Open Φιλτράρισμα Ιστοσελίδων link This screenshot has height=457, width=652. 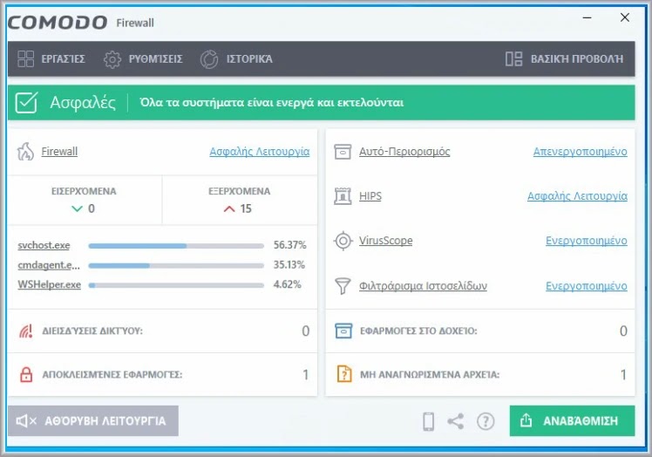[x=423, y=286]
